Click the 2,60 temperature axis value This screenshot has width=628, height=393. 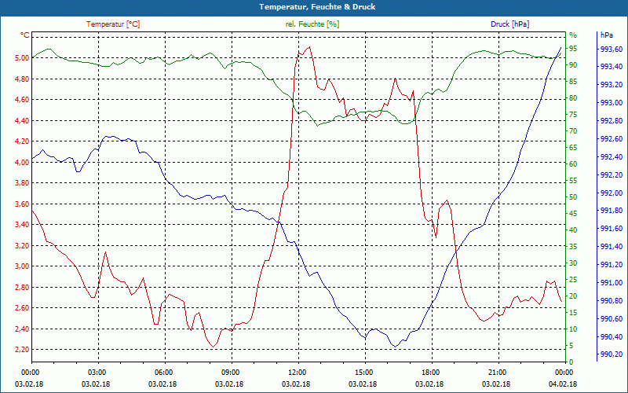click(23, 308)
